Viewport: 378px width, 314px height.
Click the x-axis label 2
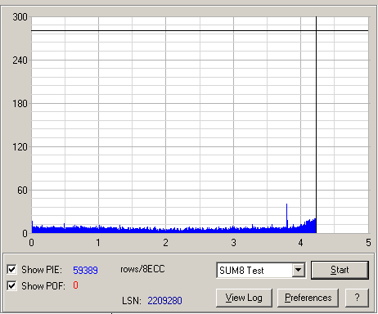click(x=165, y=243)
